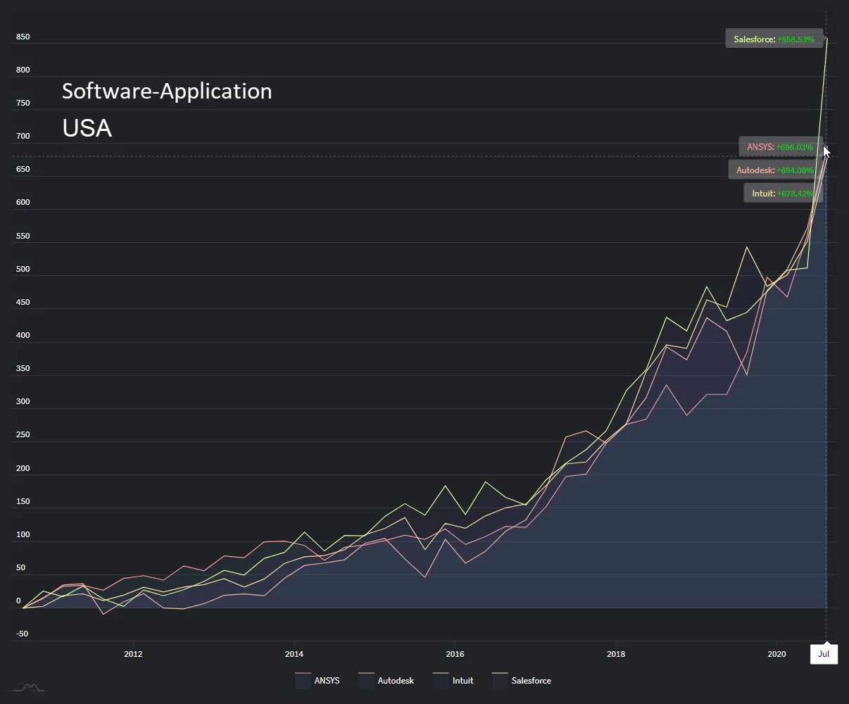Click the 300 y-axis label

point(23,401)
